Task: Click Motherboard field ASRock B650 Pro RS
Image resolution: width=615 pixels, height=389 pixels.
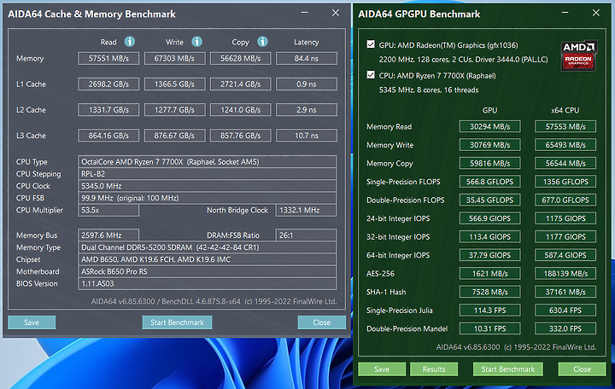Action: coord(207,271)
